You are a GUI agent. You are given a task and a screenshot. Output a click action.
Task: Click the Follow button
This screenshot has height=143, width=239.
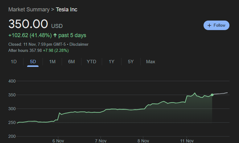[x=216, y=25]
